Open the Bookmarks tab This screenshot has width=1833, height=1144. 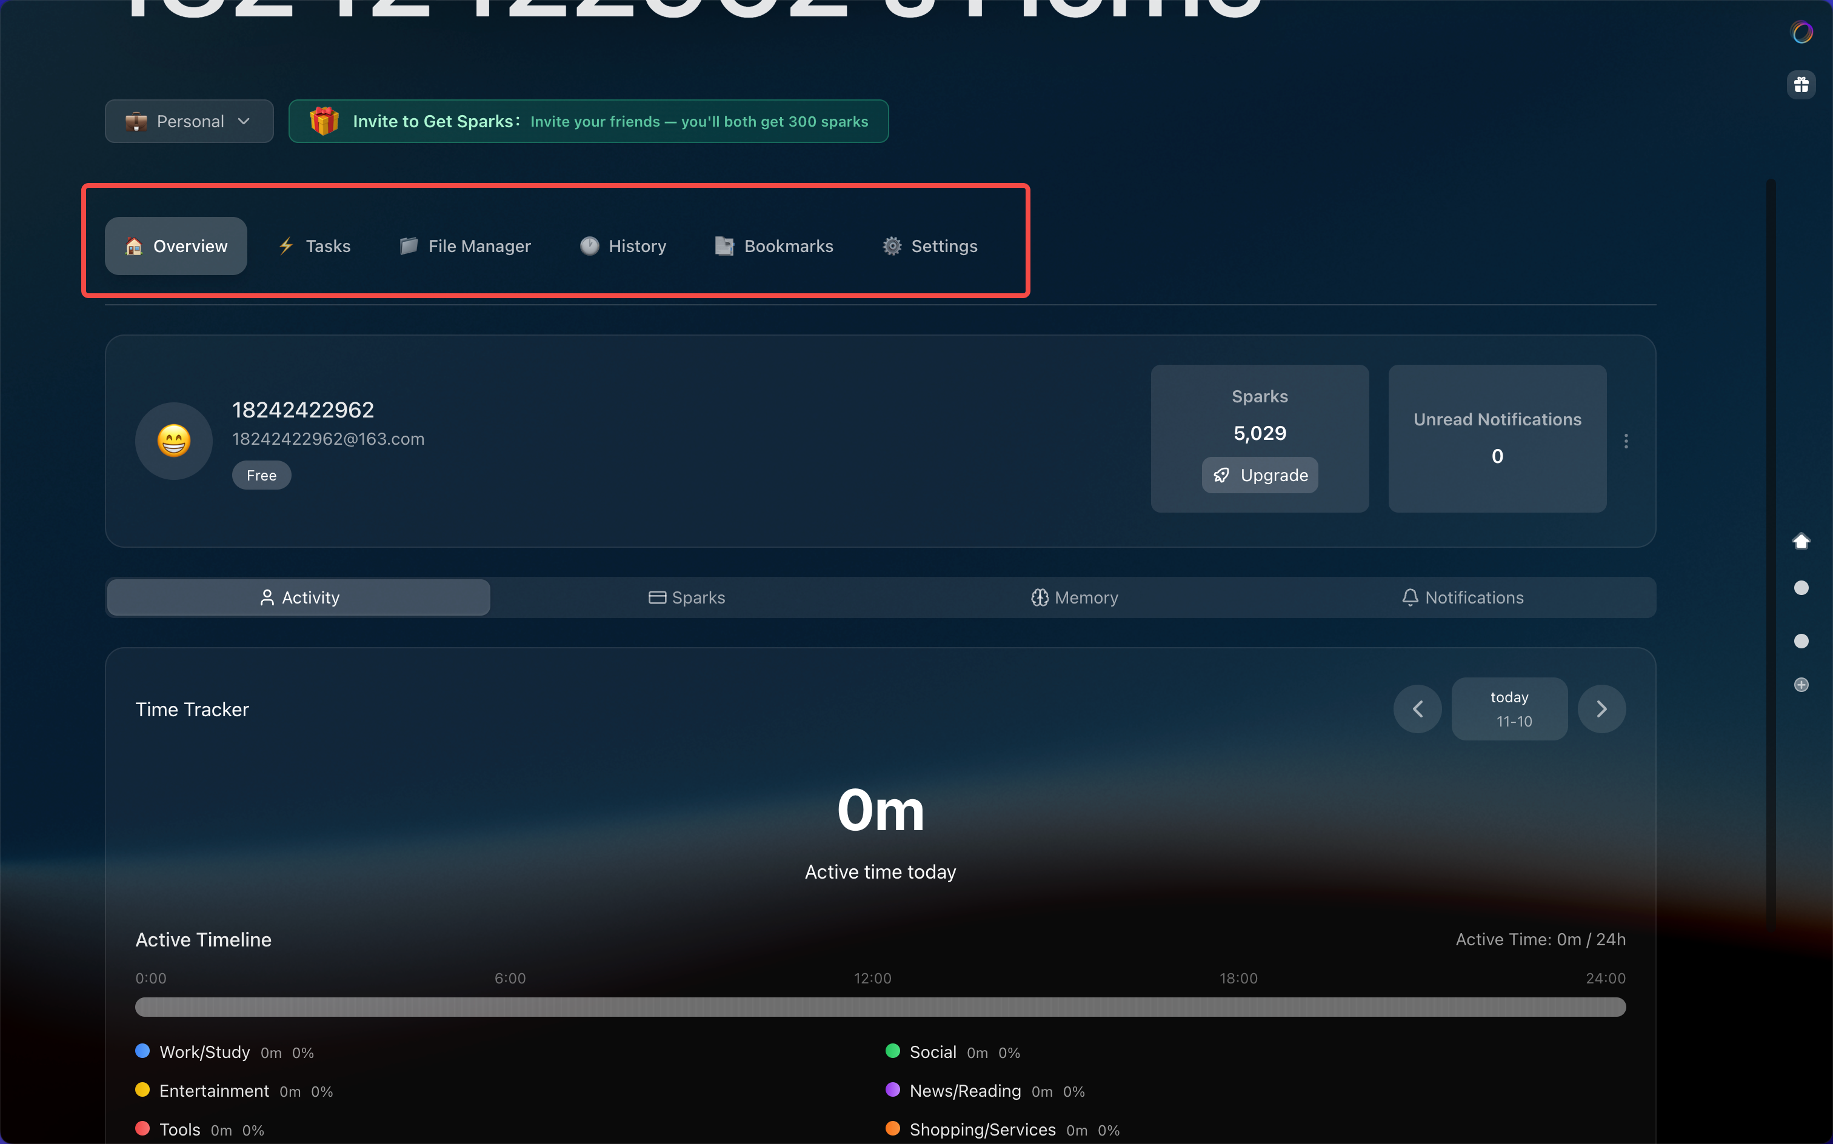(x=774, y=246)
